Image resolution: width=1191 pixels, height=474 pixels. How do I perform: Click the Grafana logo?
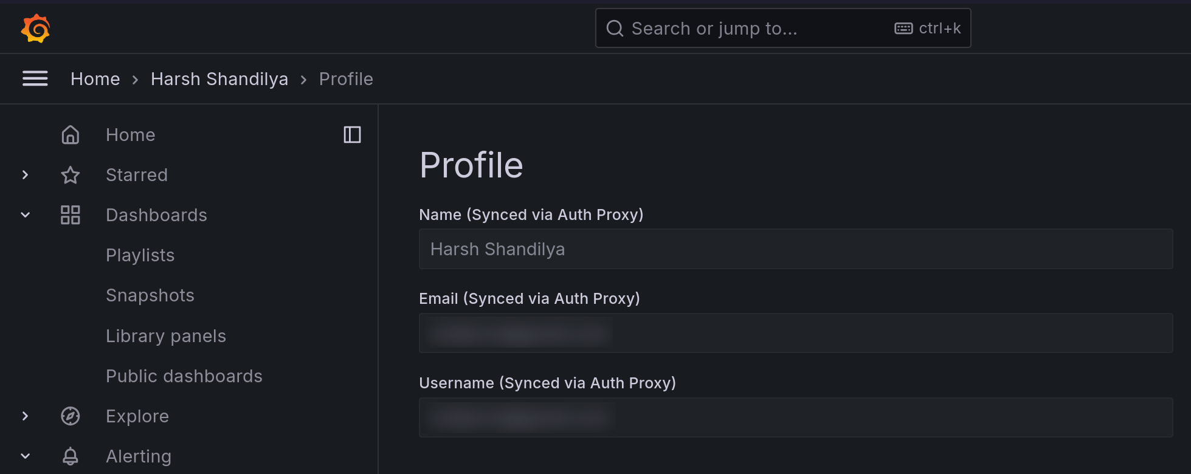[x=35, y=28]
